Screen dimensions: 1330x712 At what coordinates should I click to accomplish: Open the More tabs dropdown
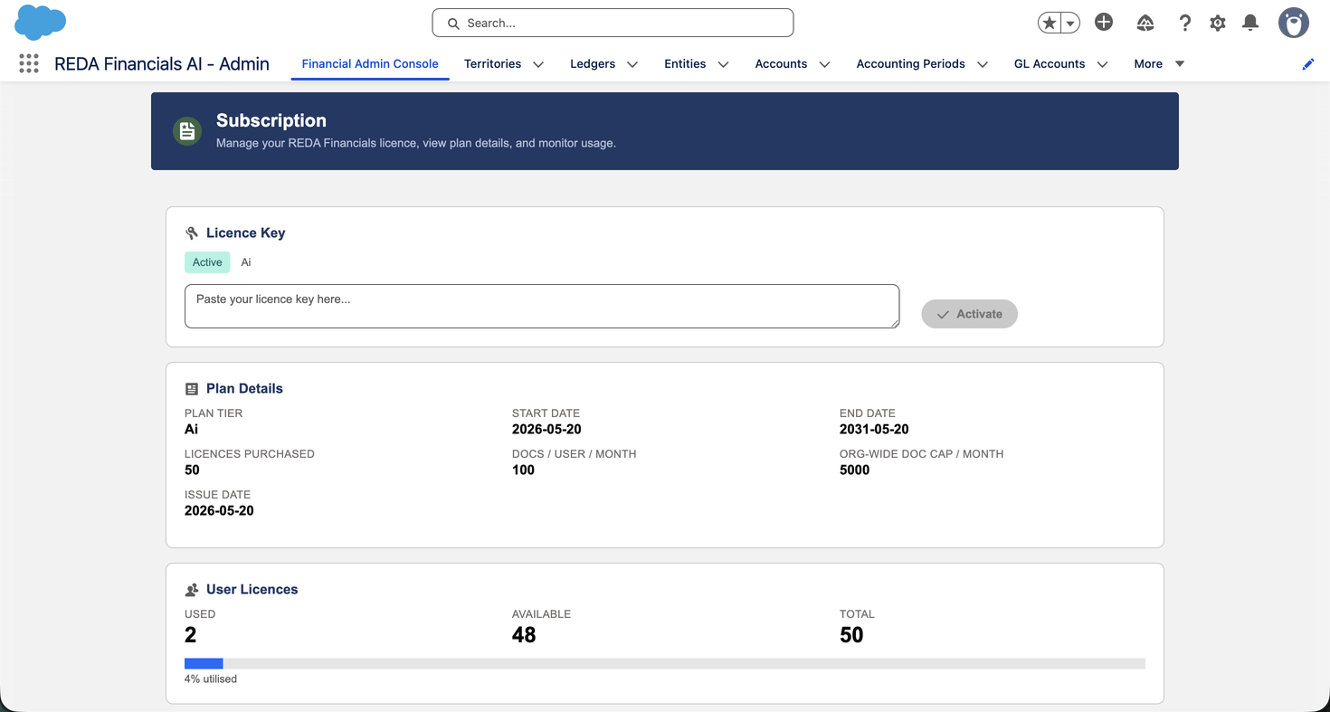click(1159, 63)
